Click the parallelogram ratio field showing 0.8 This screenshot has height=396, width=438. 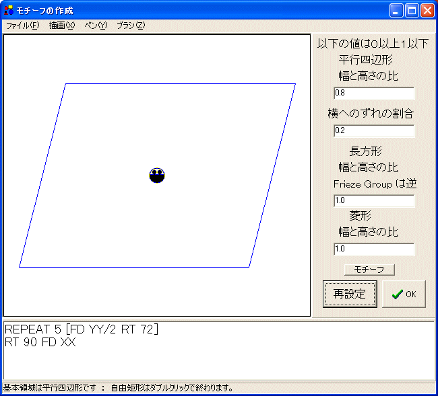pos(374,93)
